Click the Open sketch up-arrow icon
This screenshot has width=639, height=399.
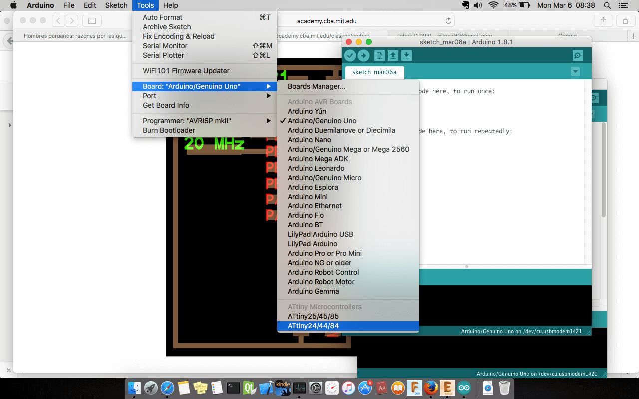(x=393, y=56)
